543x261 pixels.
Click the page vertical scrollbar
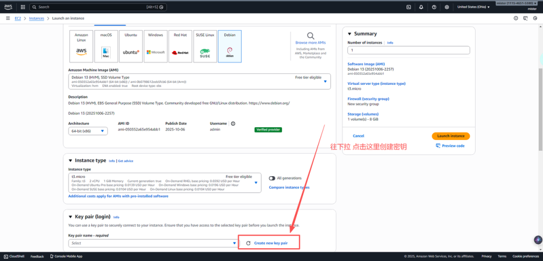pyautogui.click(x=540, y=109)
